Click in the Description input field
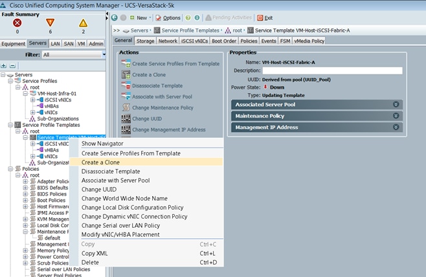426x277 pixels. tap(332, 71)
